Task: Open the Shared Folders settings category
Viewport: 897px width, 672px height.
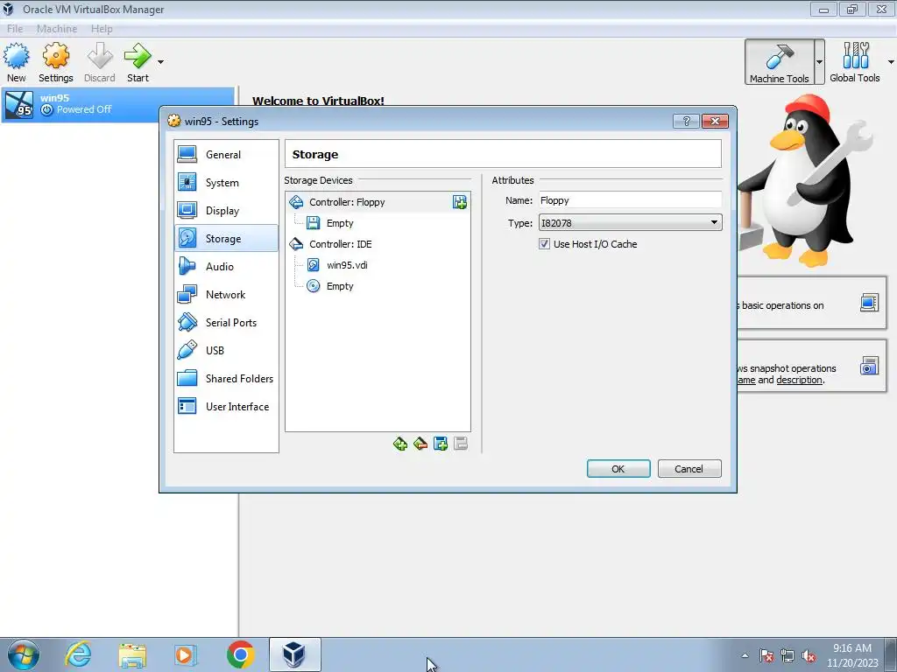Action: pos(226,378)
